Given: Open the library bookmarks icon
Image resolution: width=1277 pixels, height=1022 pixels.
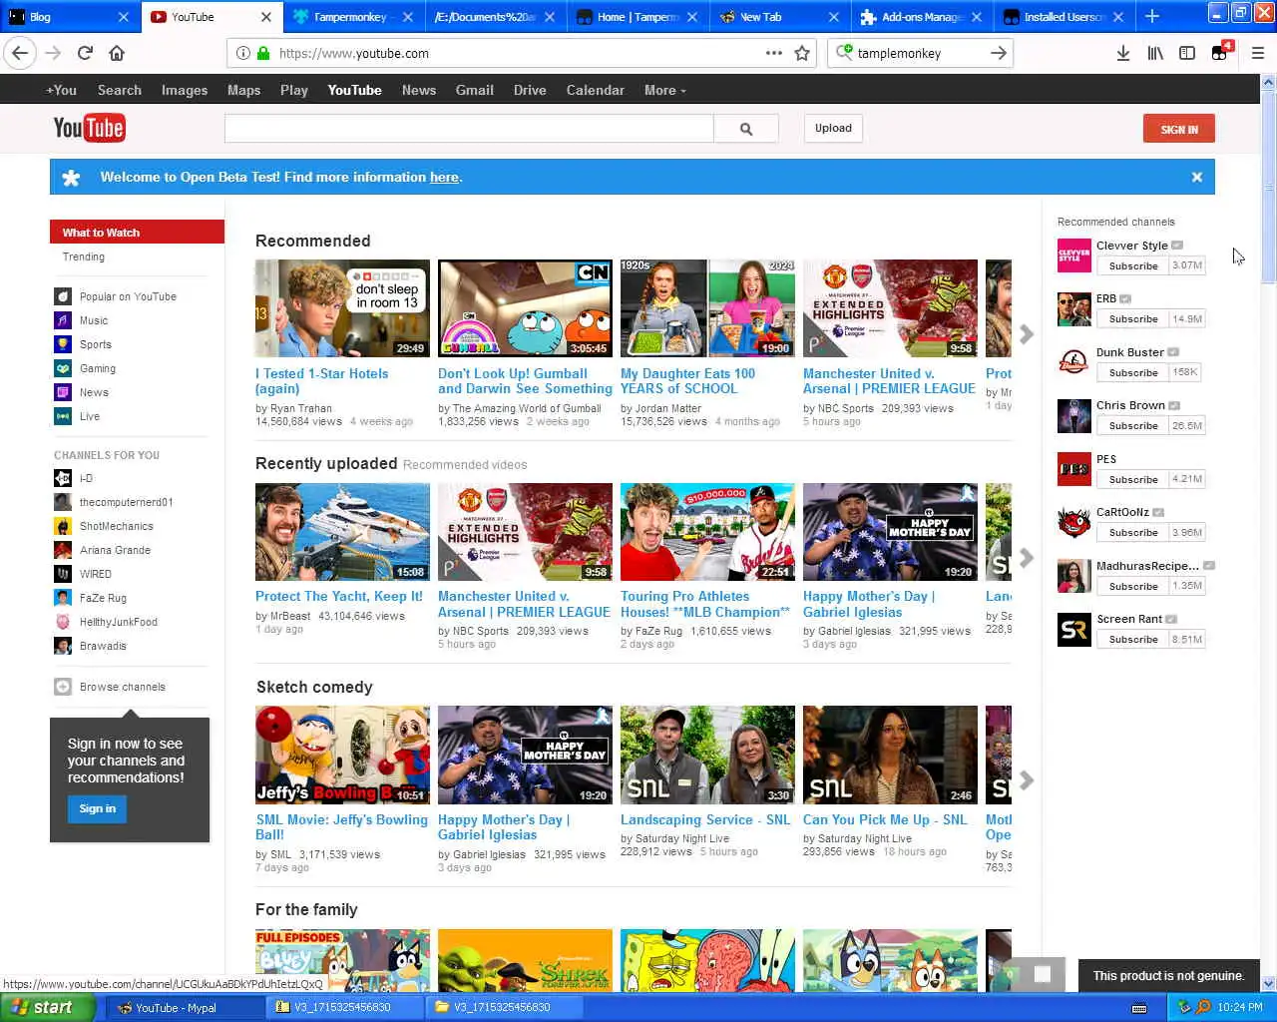Looking at the screenshot, I should pos(1155,53).
